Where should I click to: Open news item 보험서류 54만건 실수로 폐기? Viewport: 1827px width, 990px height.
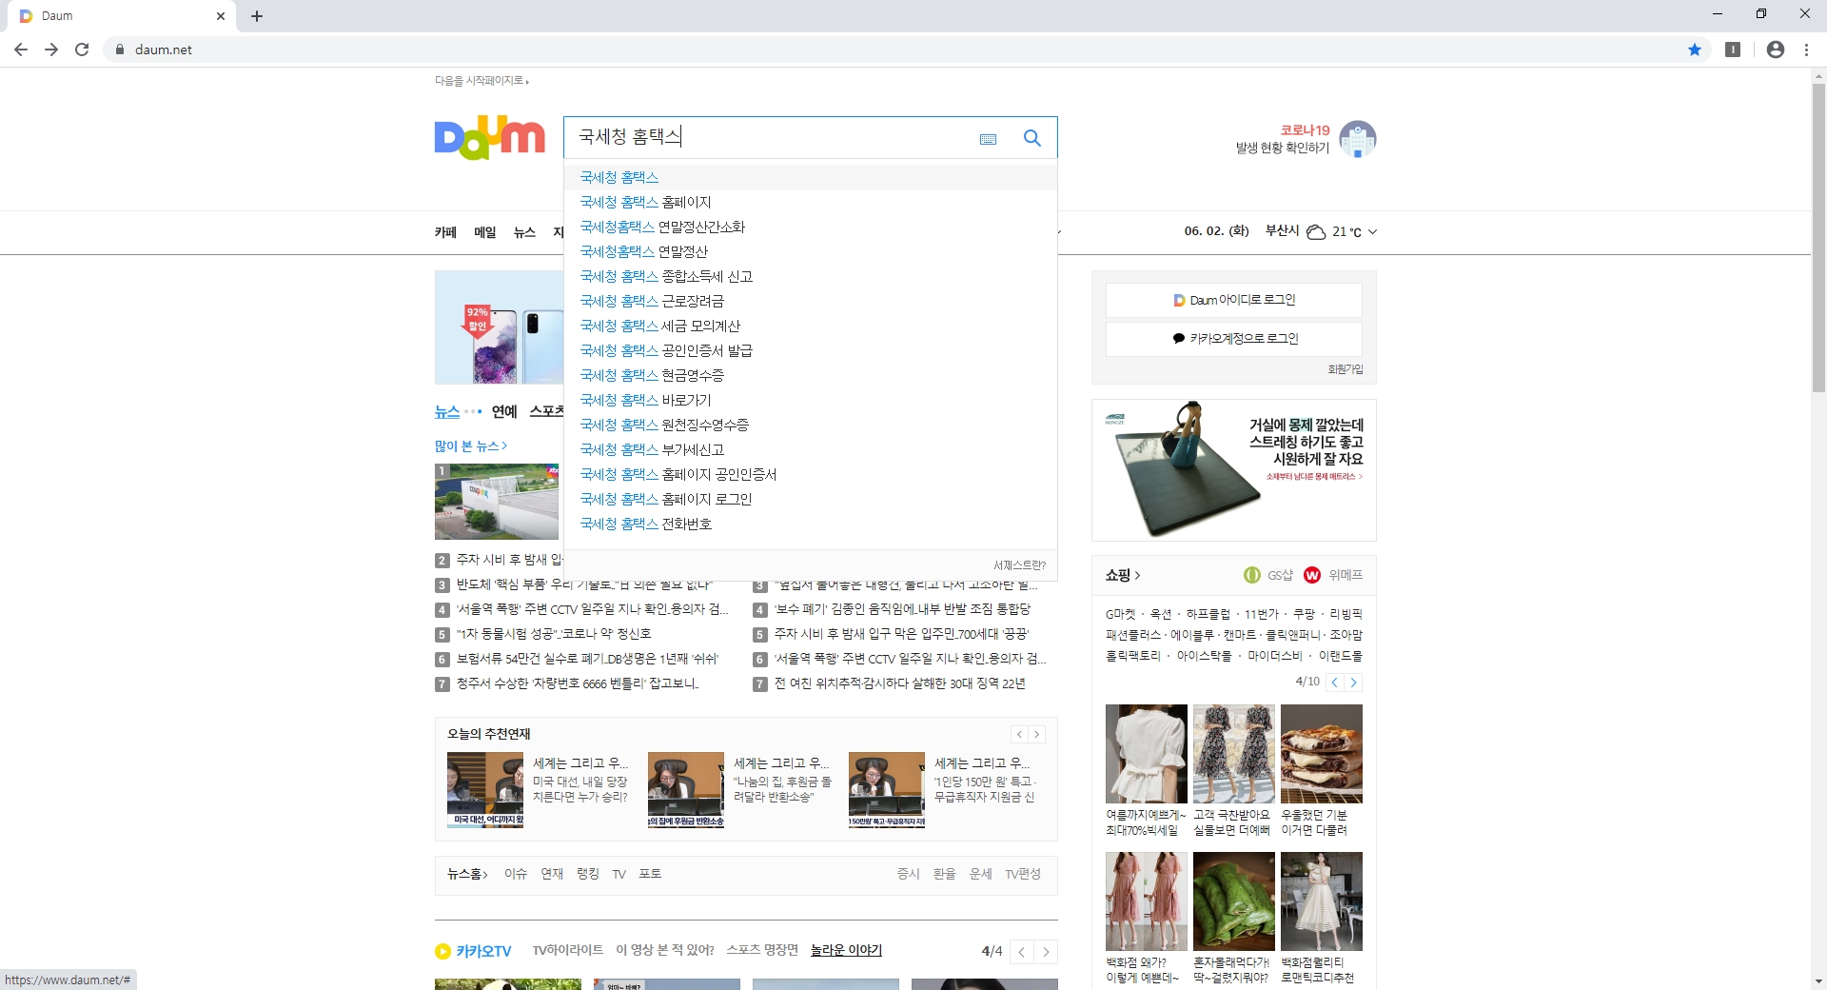[587, 659]
